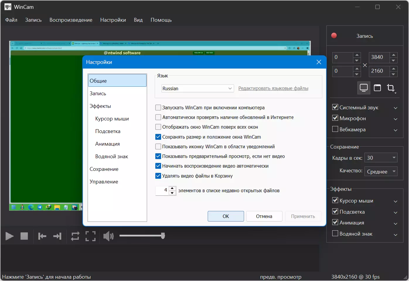Expand Микрофон options chevron

[396, 119]
